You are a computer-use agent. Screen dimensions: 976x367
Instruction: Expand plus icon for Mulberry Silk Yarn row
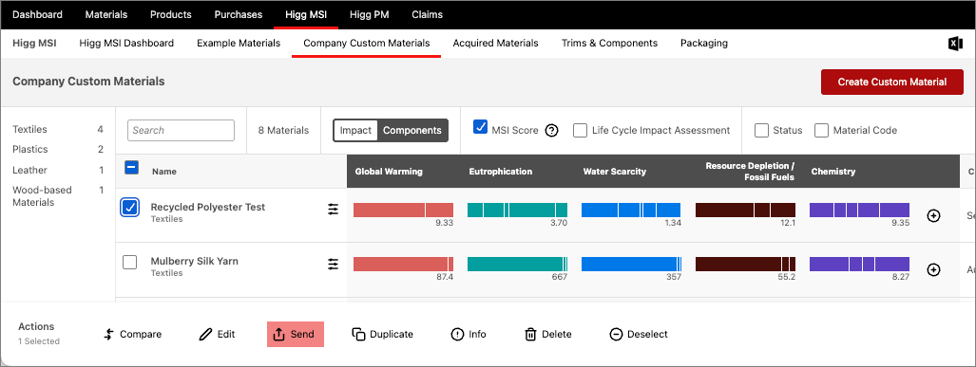tap(933, 269)
